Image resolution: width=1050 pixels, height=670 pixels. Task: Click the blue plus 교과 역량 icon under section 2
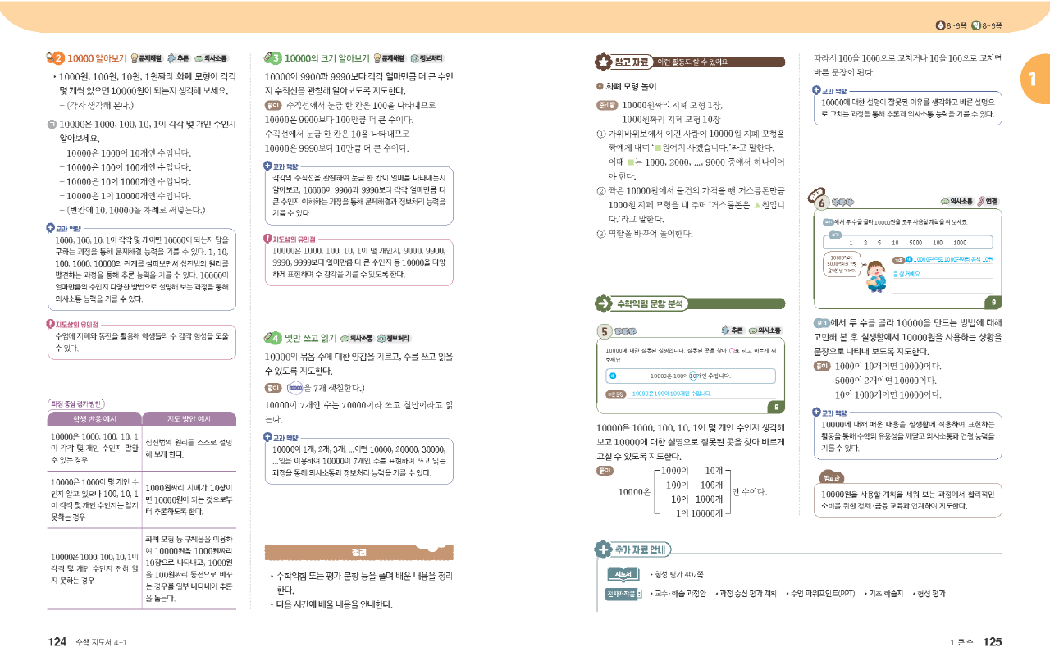tap(51, 227)
